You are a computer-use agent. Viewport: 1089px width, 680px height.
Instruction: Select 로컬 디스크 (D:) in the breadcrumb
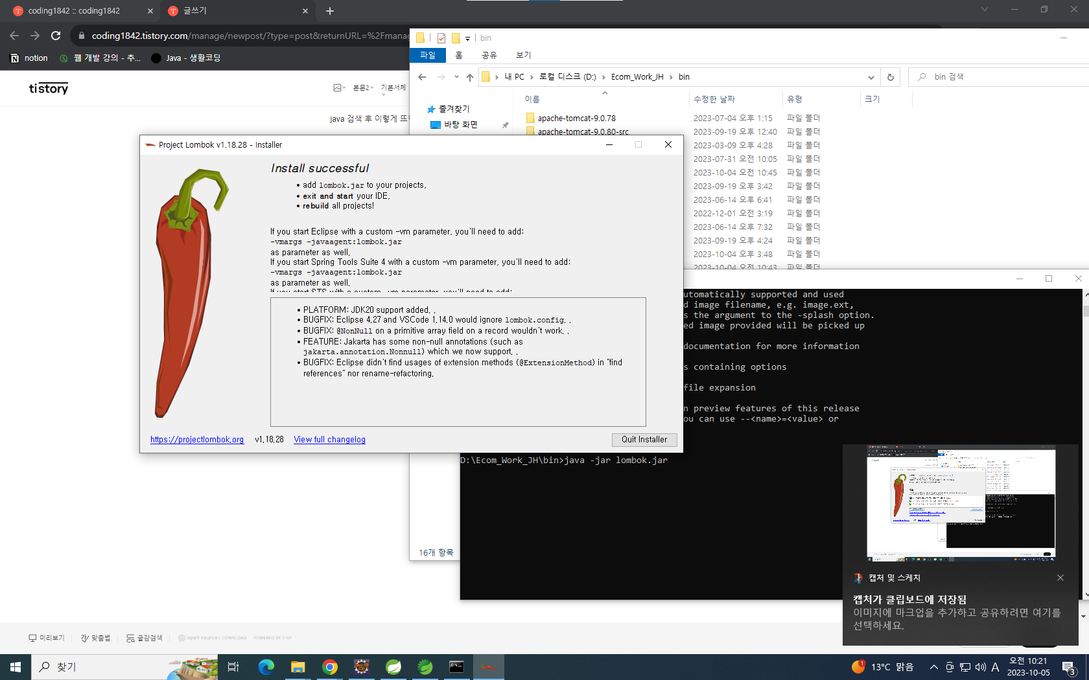tap(568, 77)
